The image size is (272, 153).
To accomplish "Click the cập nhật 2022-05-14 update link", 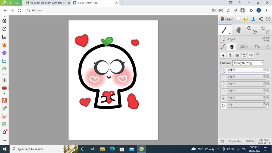I will [264, 141].
